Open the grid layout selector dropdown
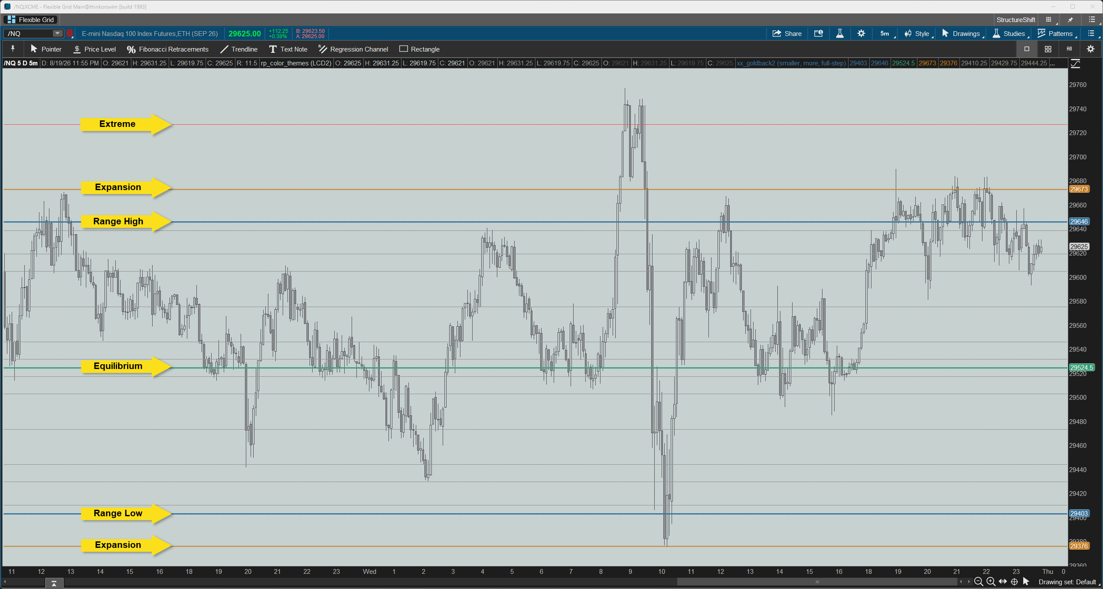This screenshot has height=589, width=1103. click(1050, 19)
